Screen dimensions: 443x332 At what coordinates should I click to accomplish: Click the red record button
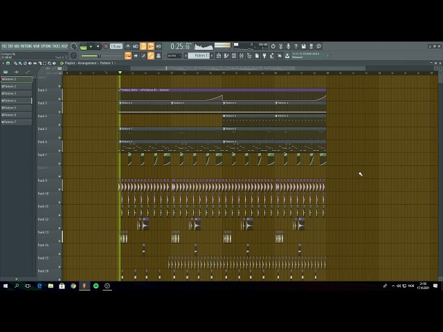(106, 46)
